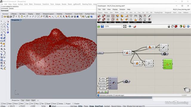Image resolution: width=191 pixels, height=107 pixels.
Task: Open dropdown arrow beside blue sphere icon
Action: [190, 26]
